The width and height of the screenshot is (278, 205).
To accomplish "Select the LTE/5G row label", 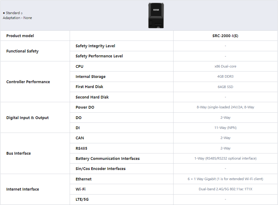I will (x=82, y=199).
